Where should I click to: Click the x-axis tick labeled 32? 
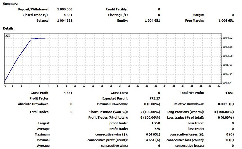click(219, 86)
